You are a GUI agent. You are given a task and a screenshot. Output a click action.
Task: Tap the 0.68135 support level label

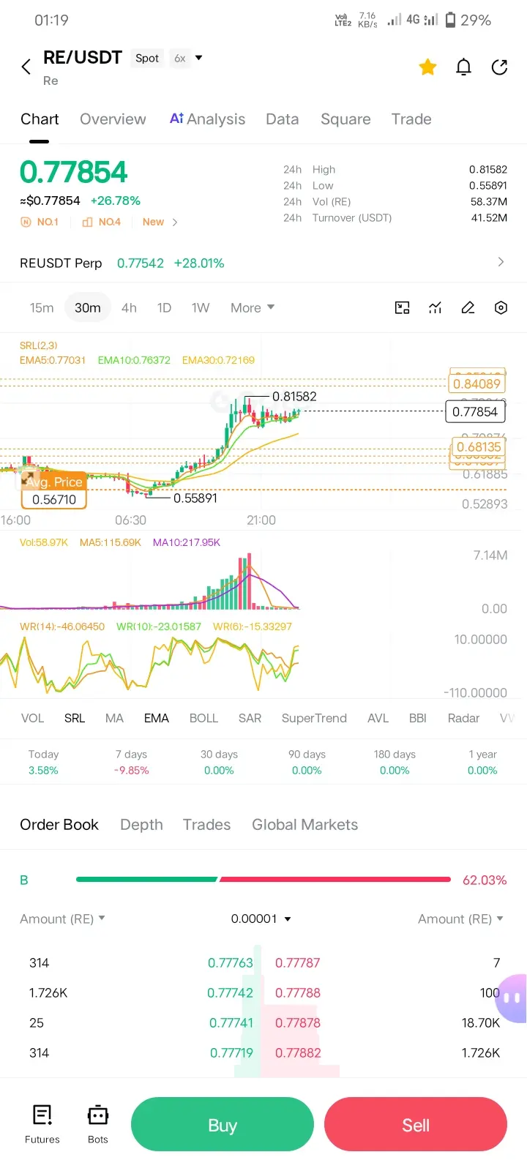coord(479,446)
